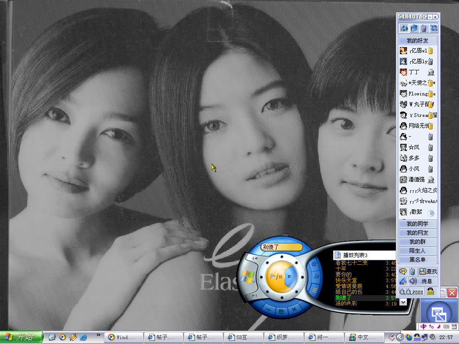The height and width of the screenshot is (344, 459).
Task: Click the webcam icon next to 丁丁
Action: tap(431, 72)
